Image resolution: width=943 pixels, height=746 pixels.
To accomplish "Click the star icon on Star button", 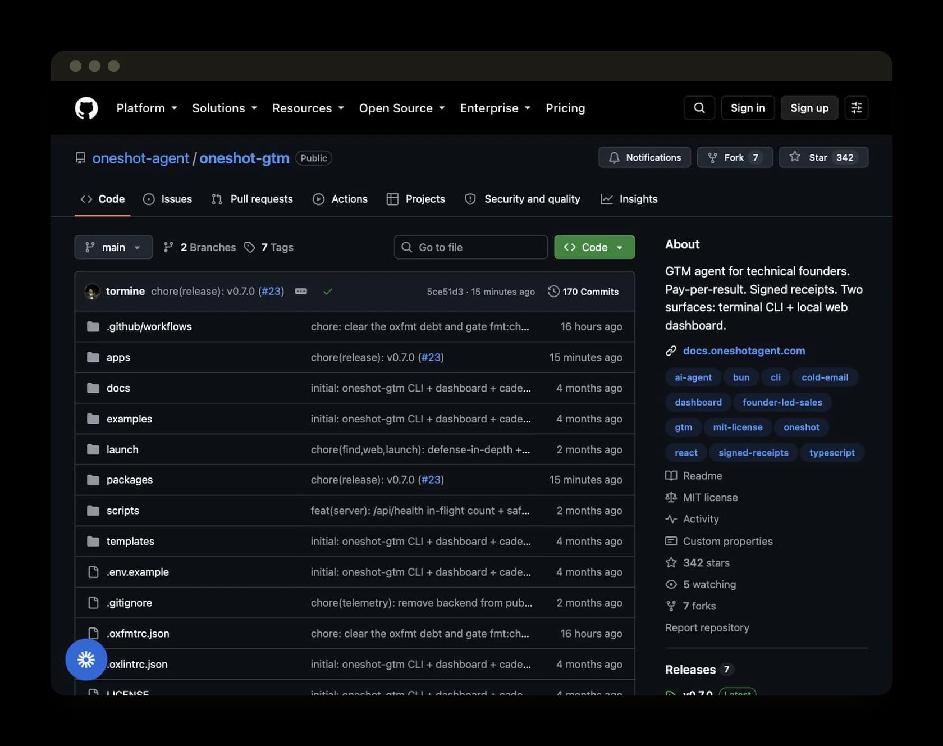I will (x=794, y=157).
